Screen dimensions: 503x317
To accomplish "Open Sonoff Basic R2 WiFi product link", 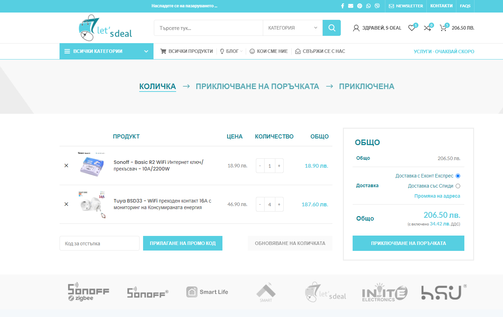I will click(158, 165).
